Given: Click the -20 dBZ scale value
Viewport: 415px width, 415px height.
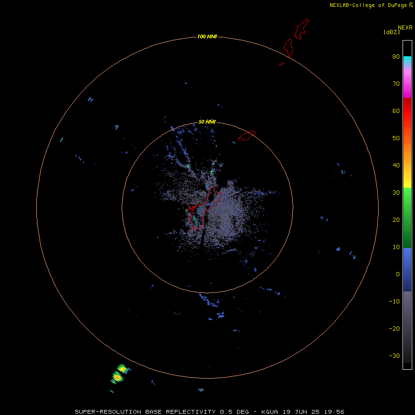Looking at the screenshot, I should pos(394,329).
